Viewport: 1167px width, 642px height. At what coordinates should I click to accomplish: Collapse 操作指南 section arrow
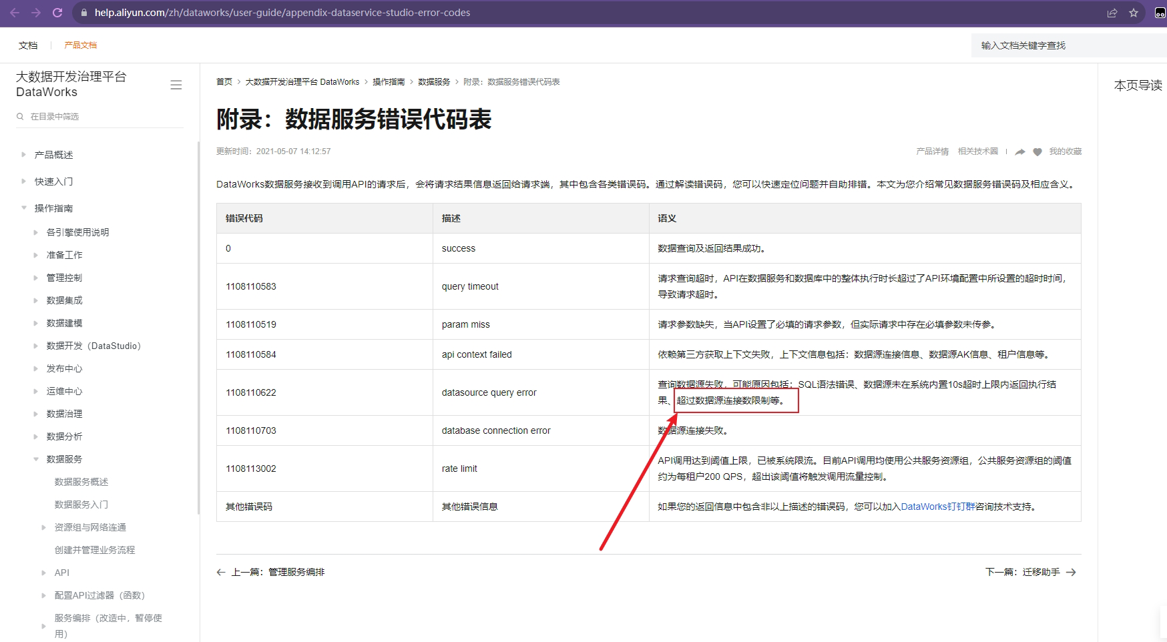coord(24,208)
